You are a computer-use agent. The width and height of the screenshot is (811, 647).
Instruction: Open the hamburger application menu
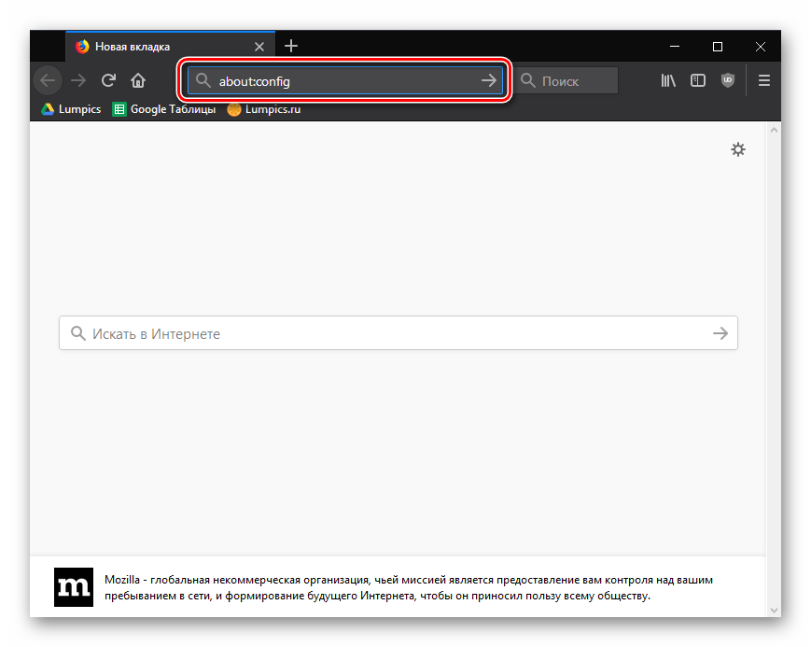(x=764, y=80)
